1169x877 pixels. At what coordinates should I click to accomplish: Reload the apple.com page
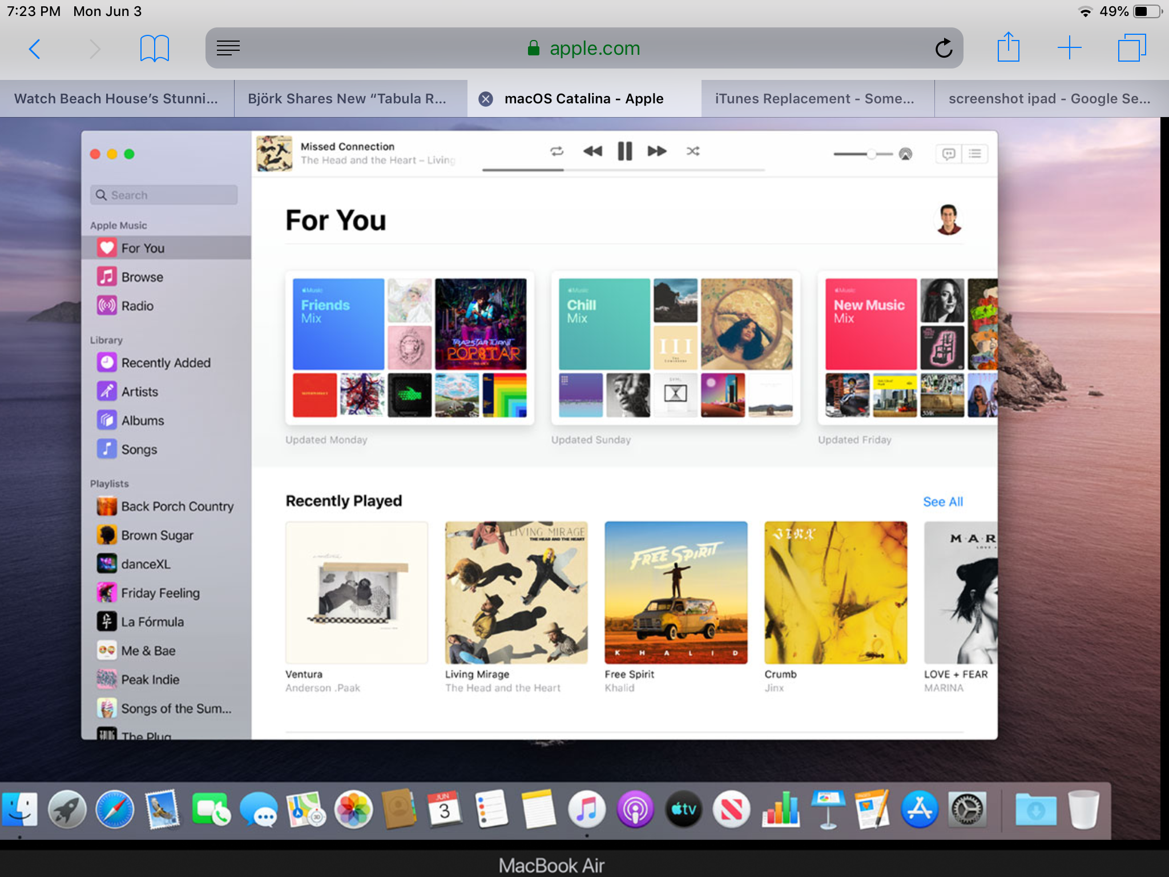click(944, 49)
